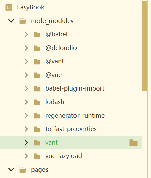Select the highlighted vant folder name
Image resolution: width=151 pixels, height=178 pixels.
(52, 143)
